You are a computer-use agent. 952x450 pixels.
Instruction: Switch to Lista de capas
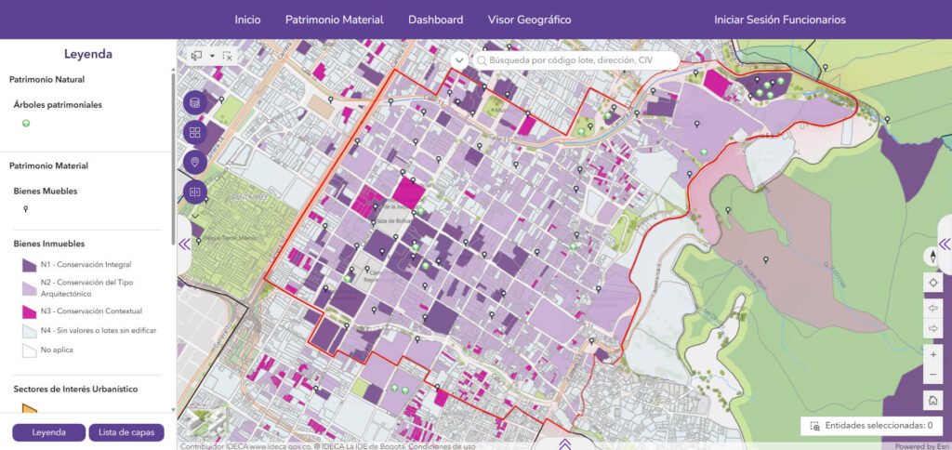[126, 432]
